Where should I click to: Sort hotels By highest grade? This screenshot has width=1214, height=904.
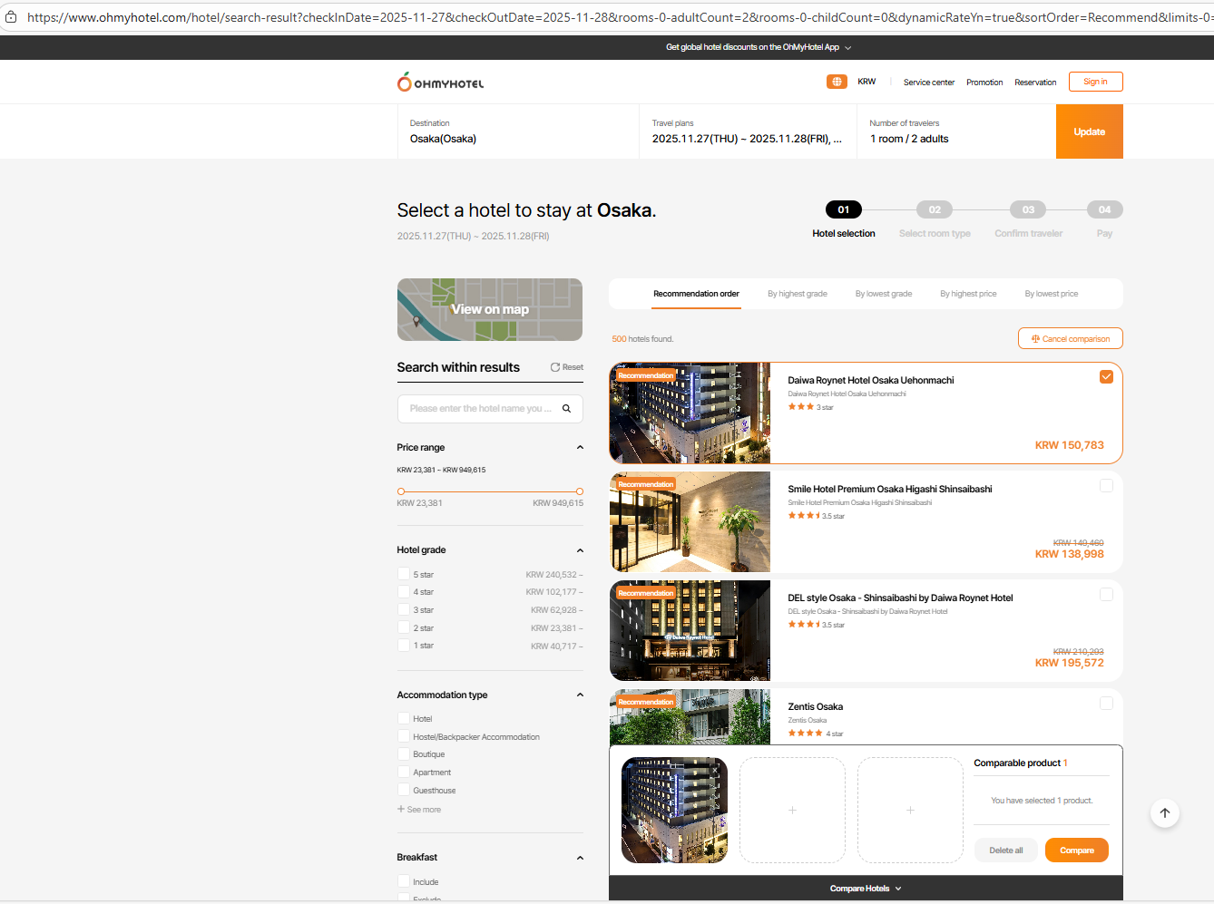click(x=798, y=294)
